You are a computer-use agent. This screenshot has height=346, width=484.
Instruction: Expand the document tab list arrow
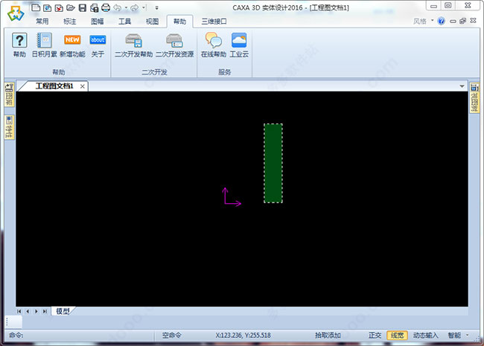click(462, 86)
